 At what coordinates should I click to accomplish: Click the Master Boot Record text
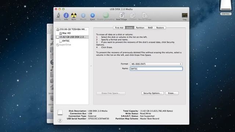coord(149,119)
